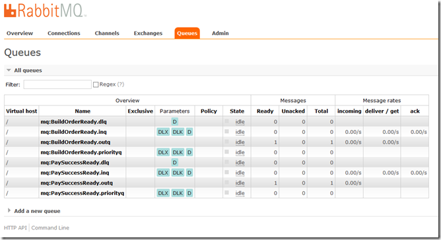Open queue mq:PaySuccessReady.outq
This screenshot has height=240, width=441.
(77, 183)
